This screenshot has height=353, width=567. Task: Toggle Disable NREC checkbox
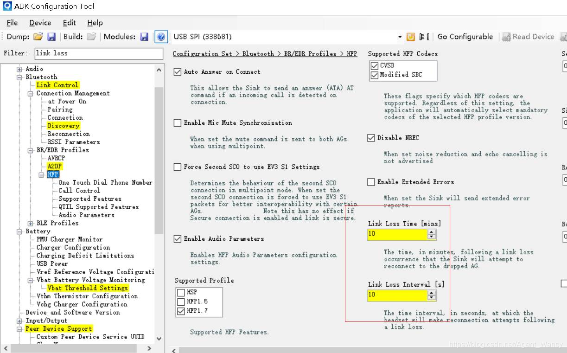pos(371,138)
